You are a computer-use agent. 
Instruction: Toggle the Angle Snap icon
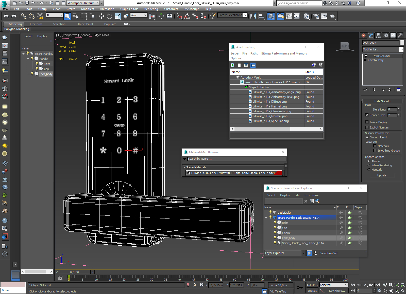click(x=187, y=16)
